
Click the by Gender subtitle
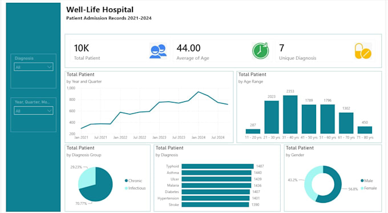tap(295, 155)
